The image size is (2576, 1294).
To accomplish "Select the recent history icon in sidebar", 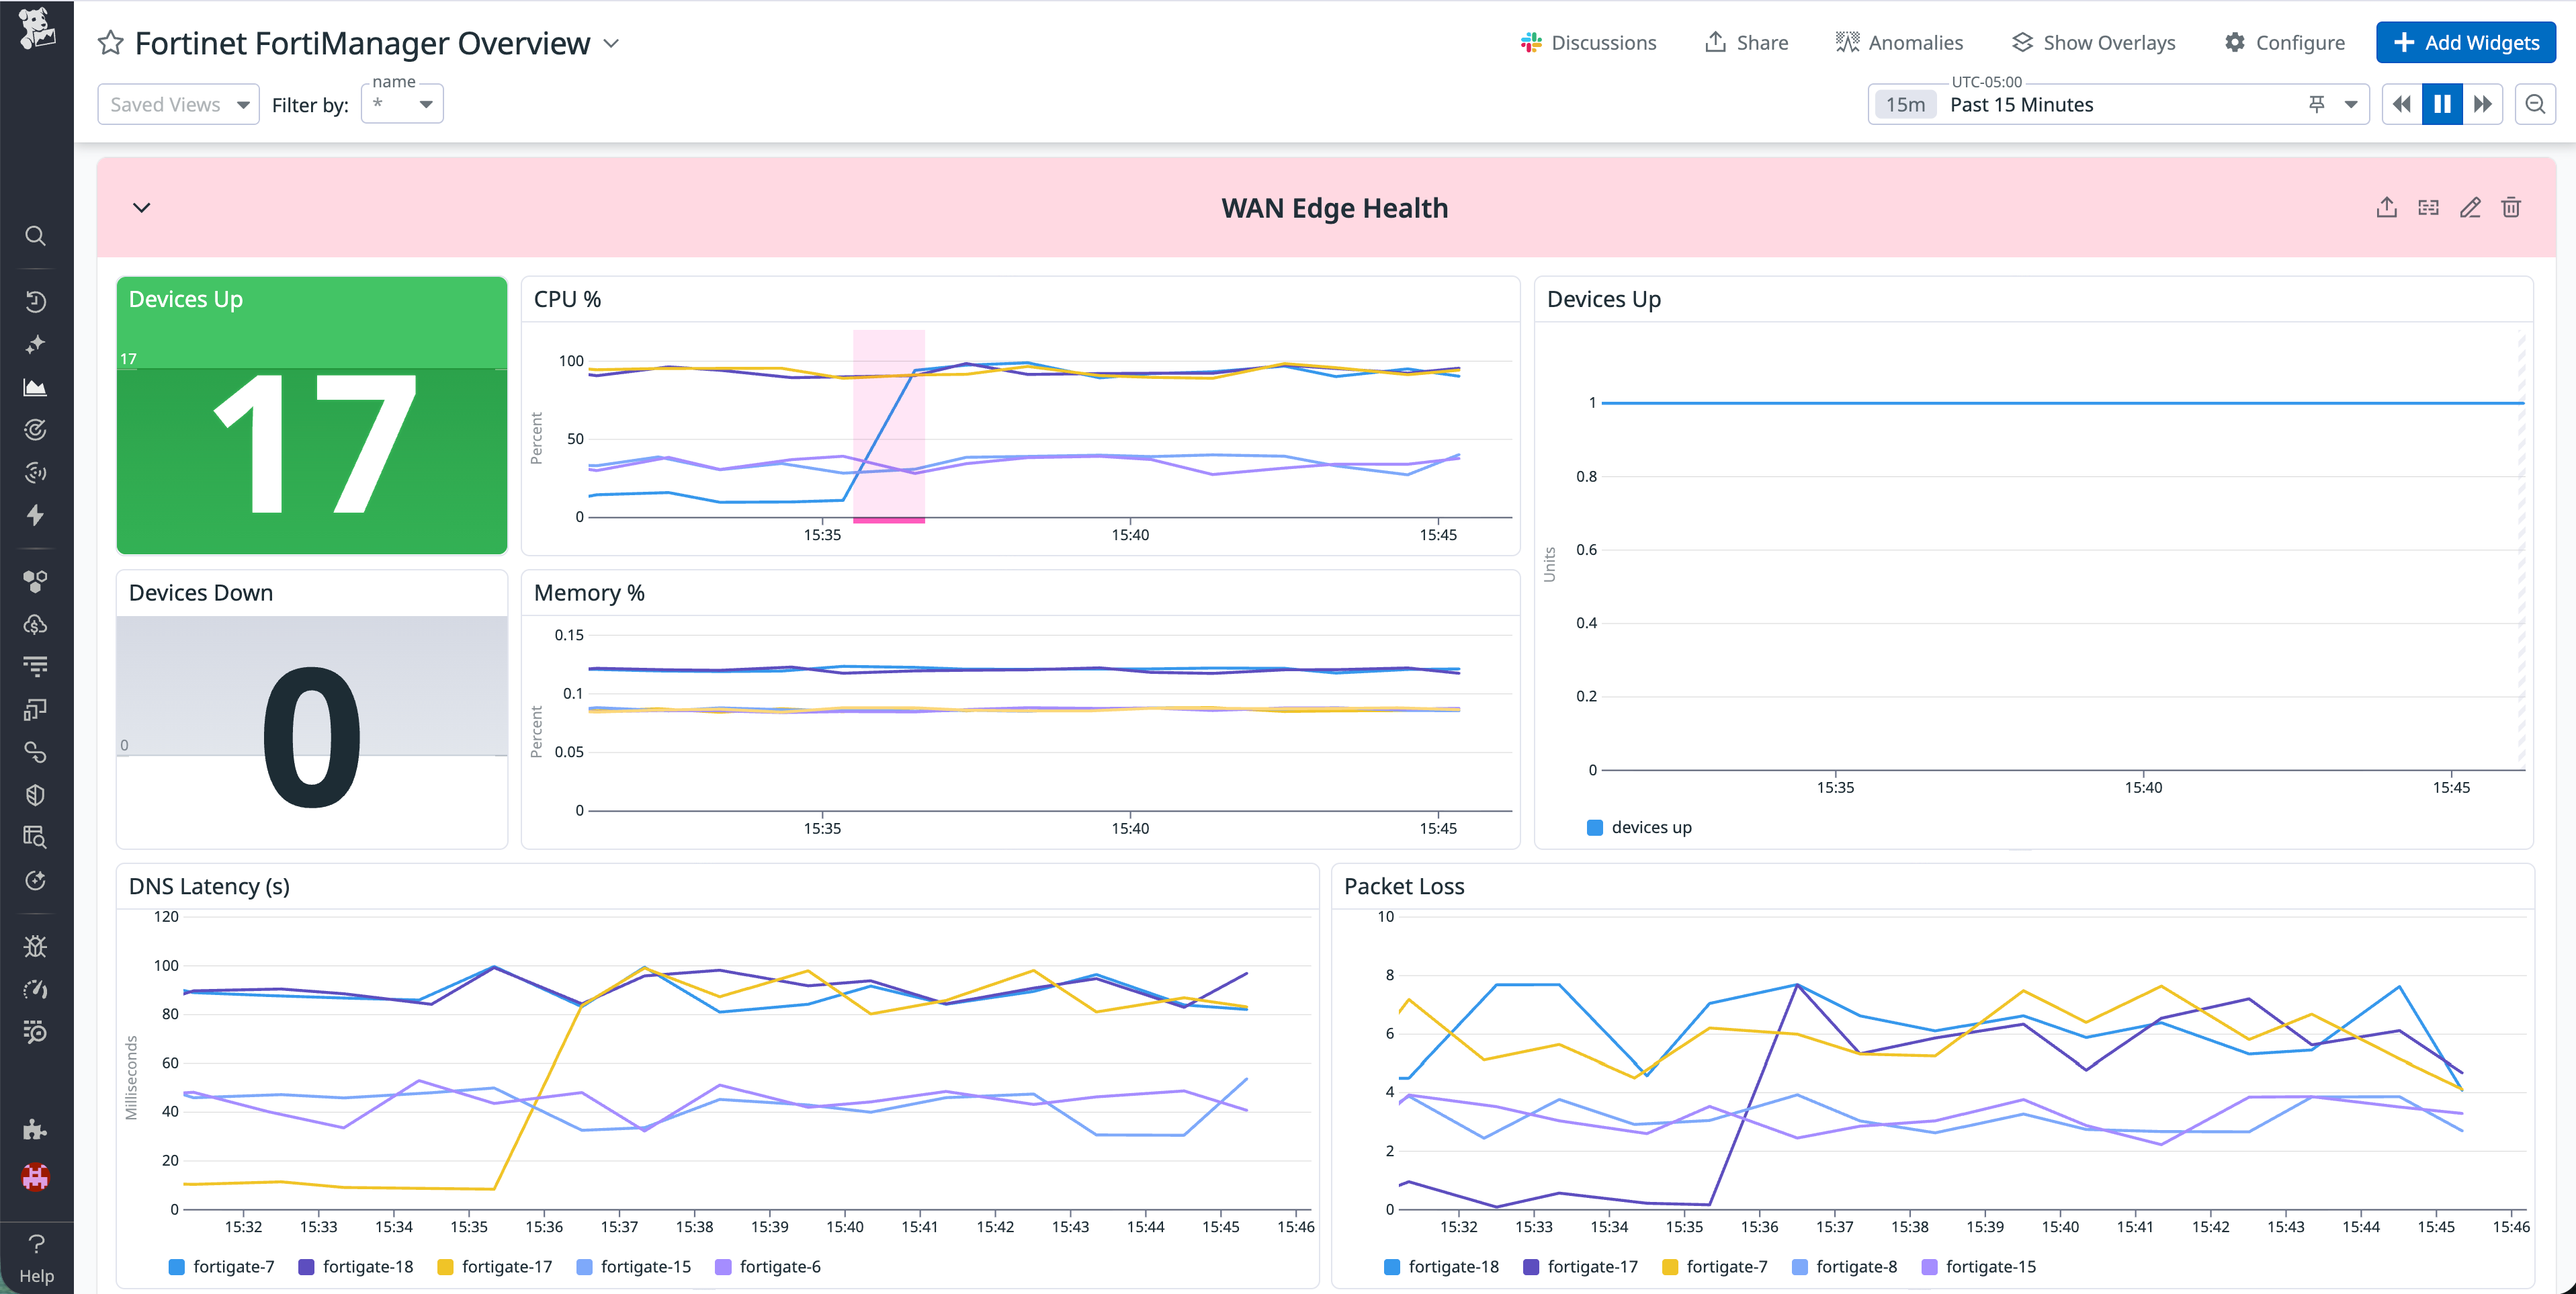I will pyautogui.click(x=36, y=301).
